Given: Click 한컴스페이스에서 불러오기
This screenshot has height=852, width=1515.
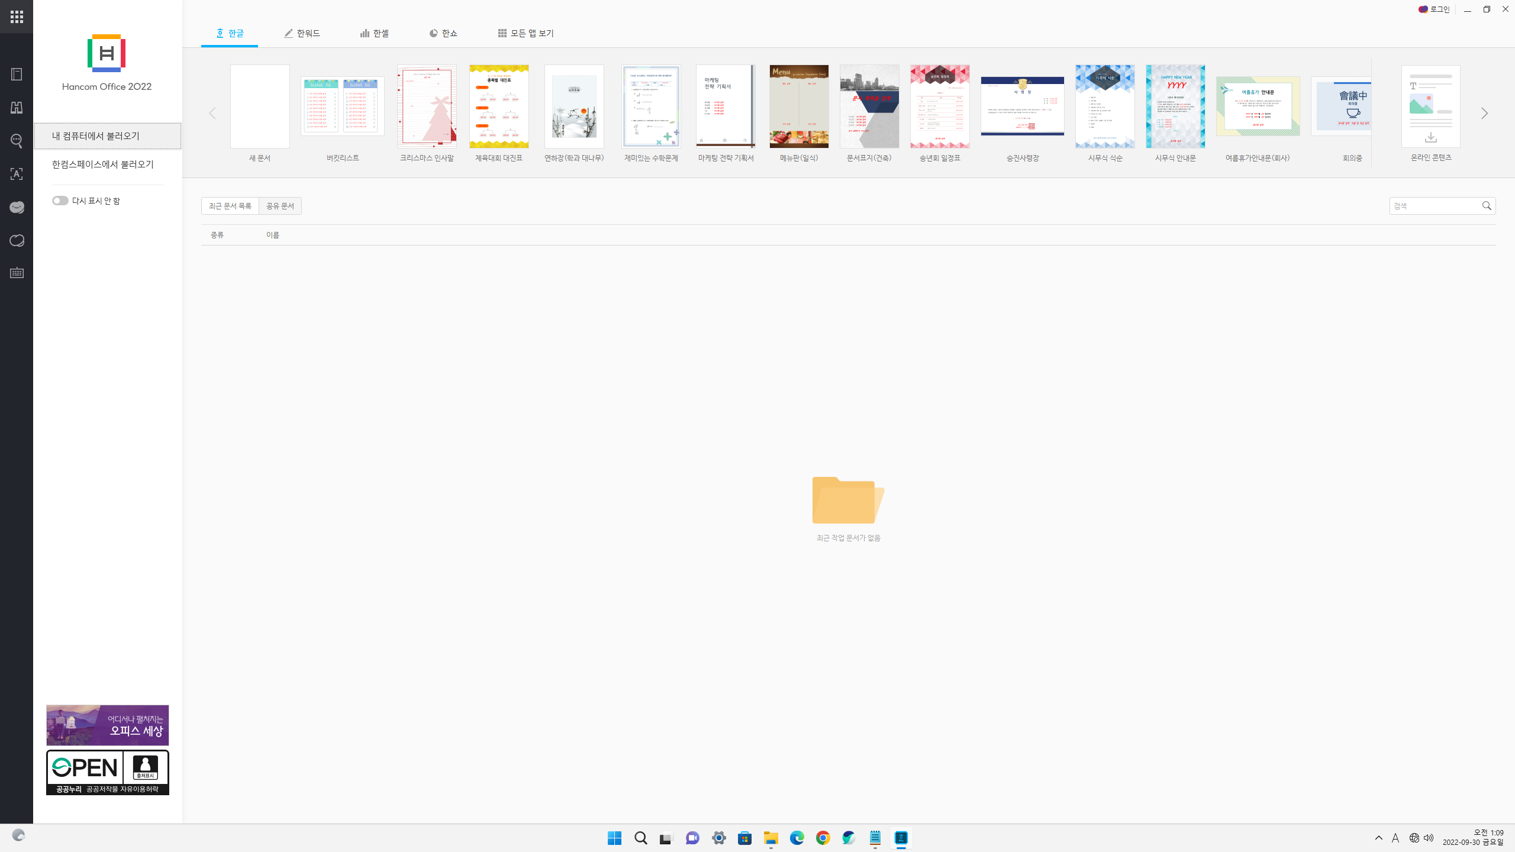Looking at the screenshot, I should 102,164.
